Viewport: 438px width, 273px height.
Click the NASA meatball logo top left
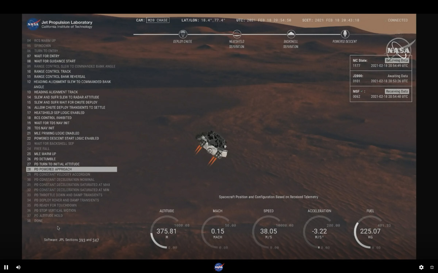pyautogui.click(x=33, y=23)
